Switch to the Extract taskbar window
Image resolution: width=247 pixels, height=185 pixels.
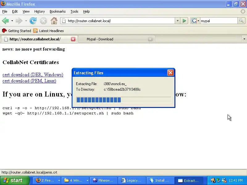189,180
